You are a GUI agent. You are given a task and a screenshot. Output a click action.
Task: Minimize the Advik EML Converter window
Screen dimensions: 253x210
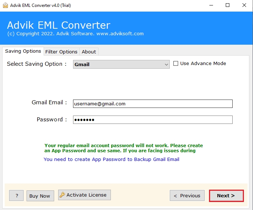coord(211,5)
